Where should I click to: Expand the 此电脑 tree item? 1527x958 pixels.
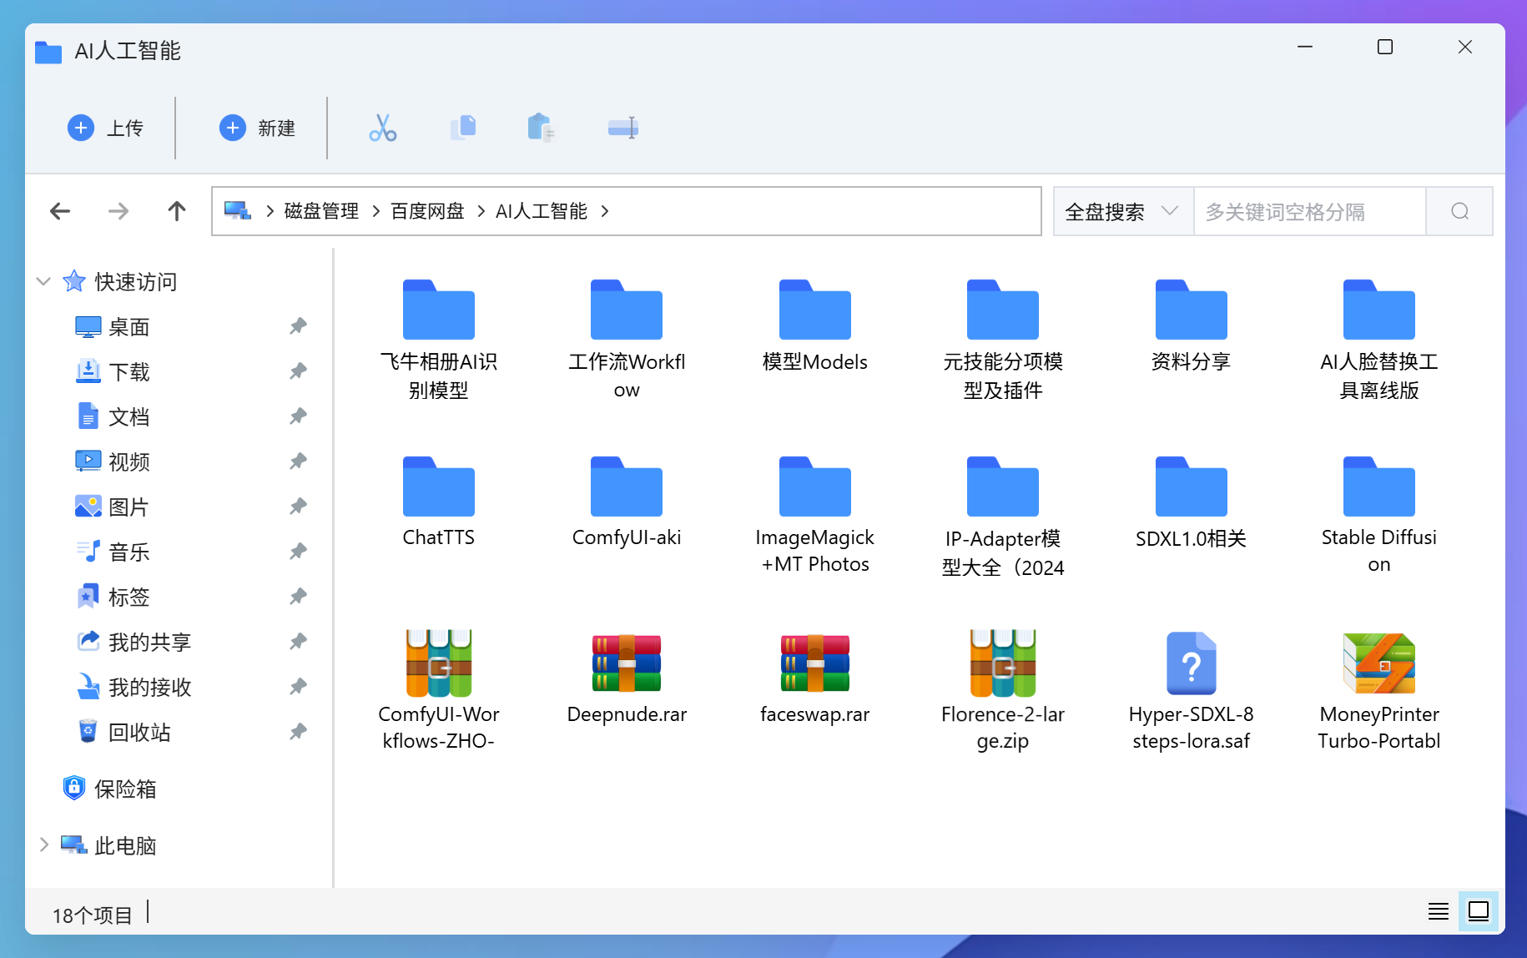tap(43, 845)
